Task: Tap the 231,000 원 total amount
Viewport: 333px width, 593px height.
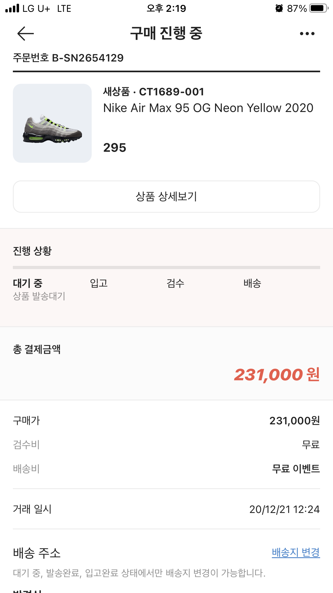Action: coord(277,375)
